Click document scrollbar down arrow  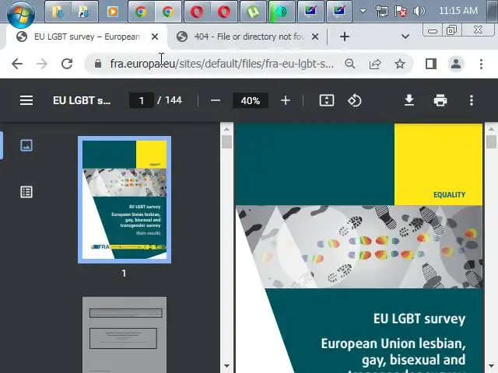(x=491, y=366)
